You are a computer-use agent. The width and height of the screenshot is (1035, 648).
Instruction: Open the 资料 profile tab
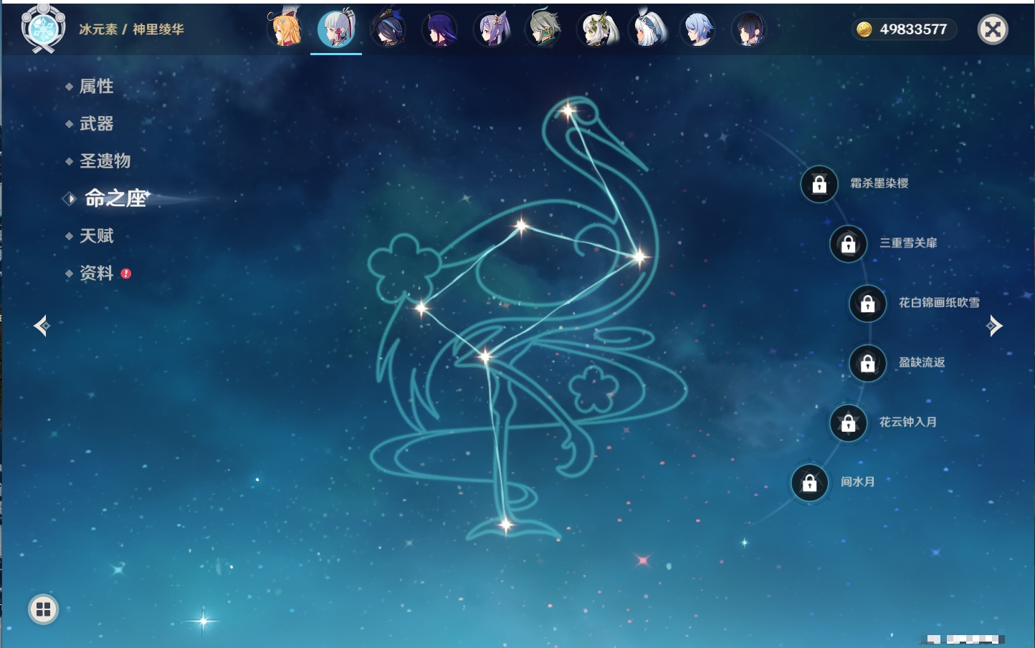click(96, 273)
